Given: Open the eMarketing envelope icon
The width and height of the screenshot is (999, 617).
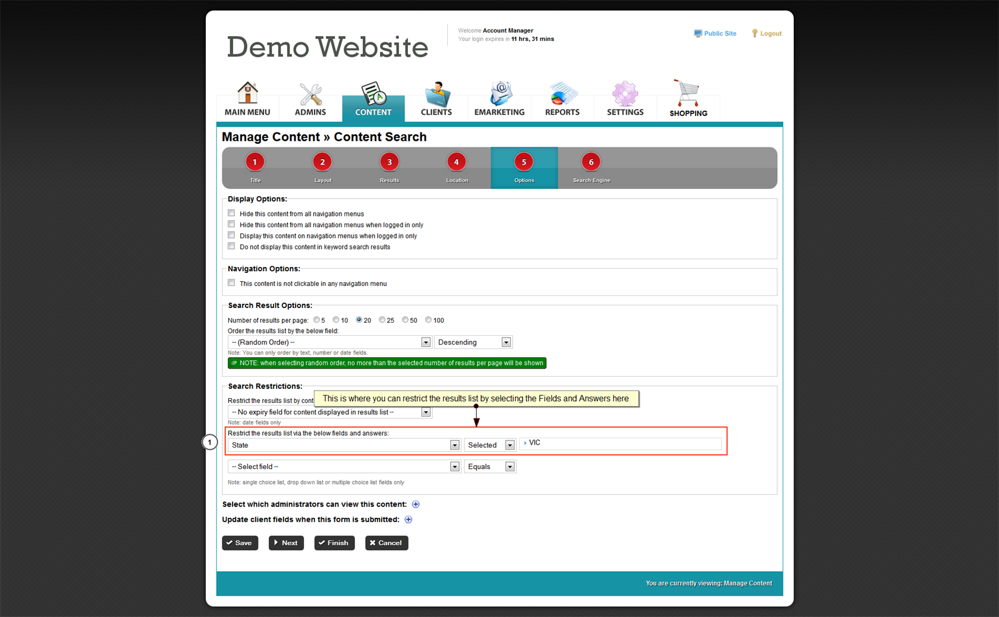Looking at the screenshot, I should [499, 94].
